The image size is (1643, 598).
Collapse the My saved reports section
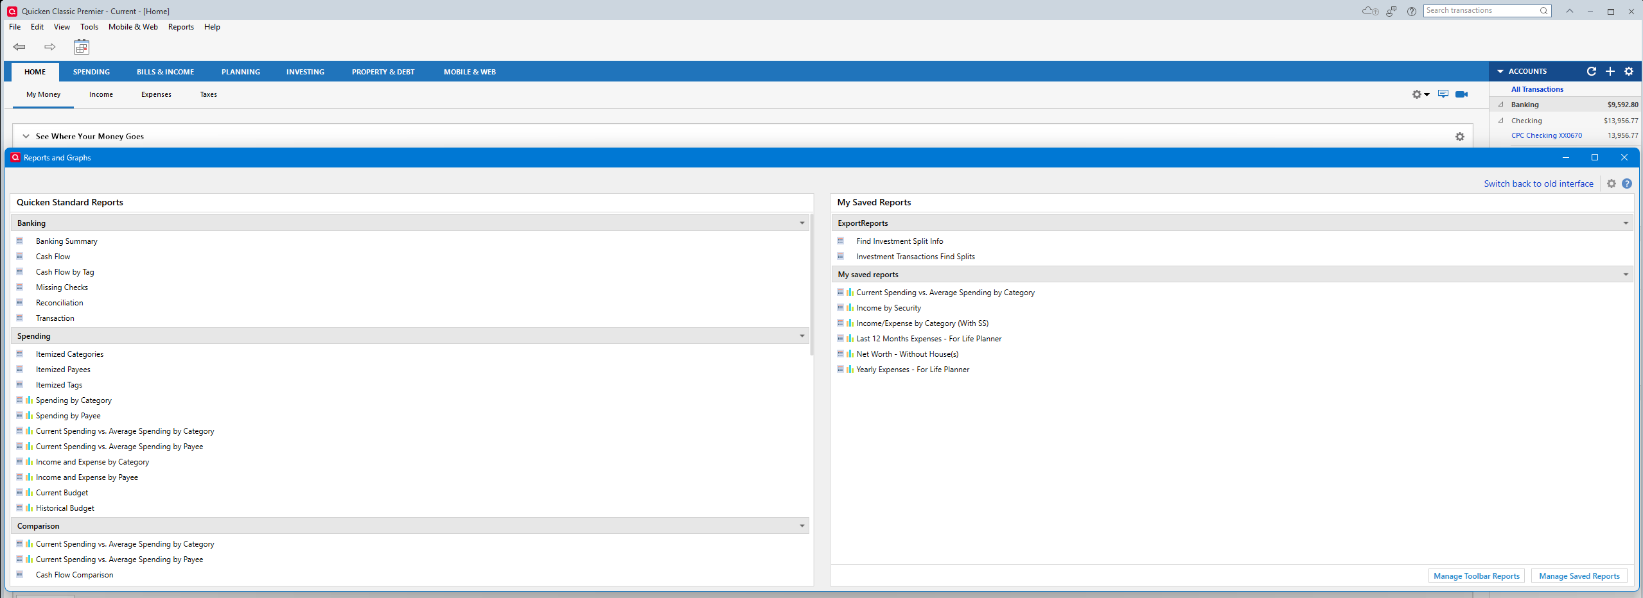pyautogui.click(x=1626, y=275)
